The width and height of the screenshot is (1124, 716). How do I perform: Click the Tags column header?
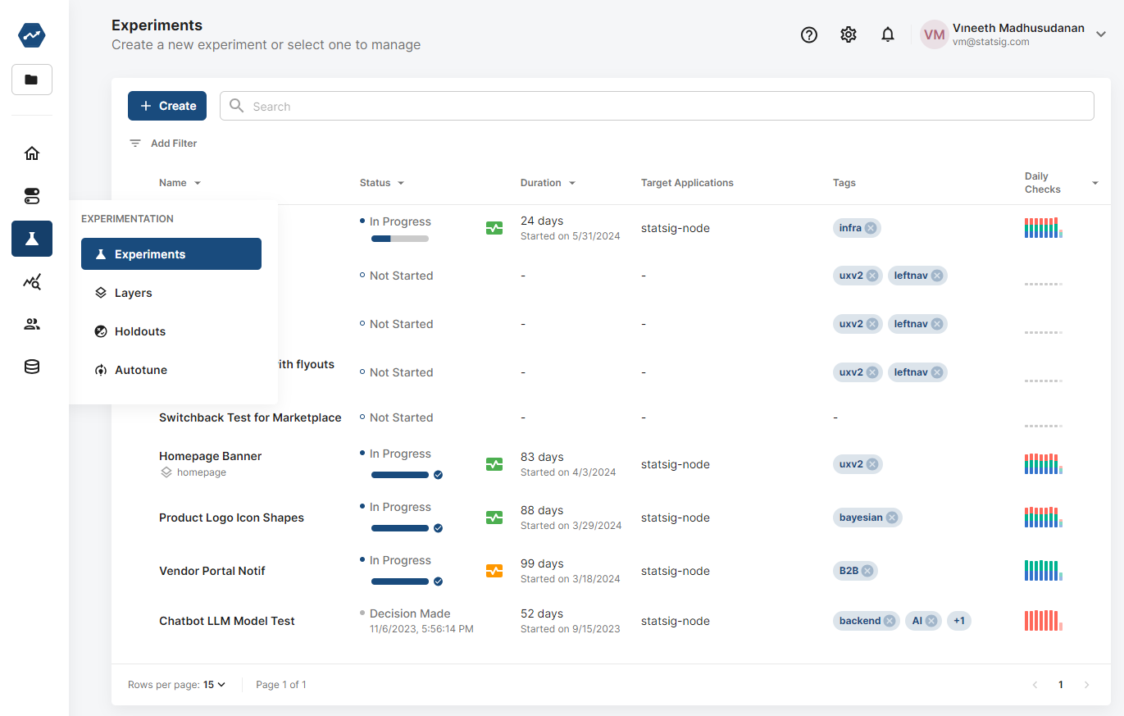(844, 183)
